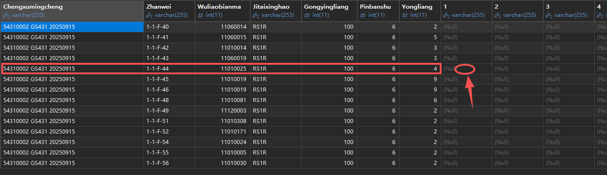The image size is (607, 175).
Task: Select column header named 3
Action: point(569,11)
